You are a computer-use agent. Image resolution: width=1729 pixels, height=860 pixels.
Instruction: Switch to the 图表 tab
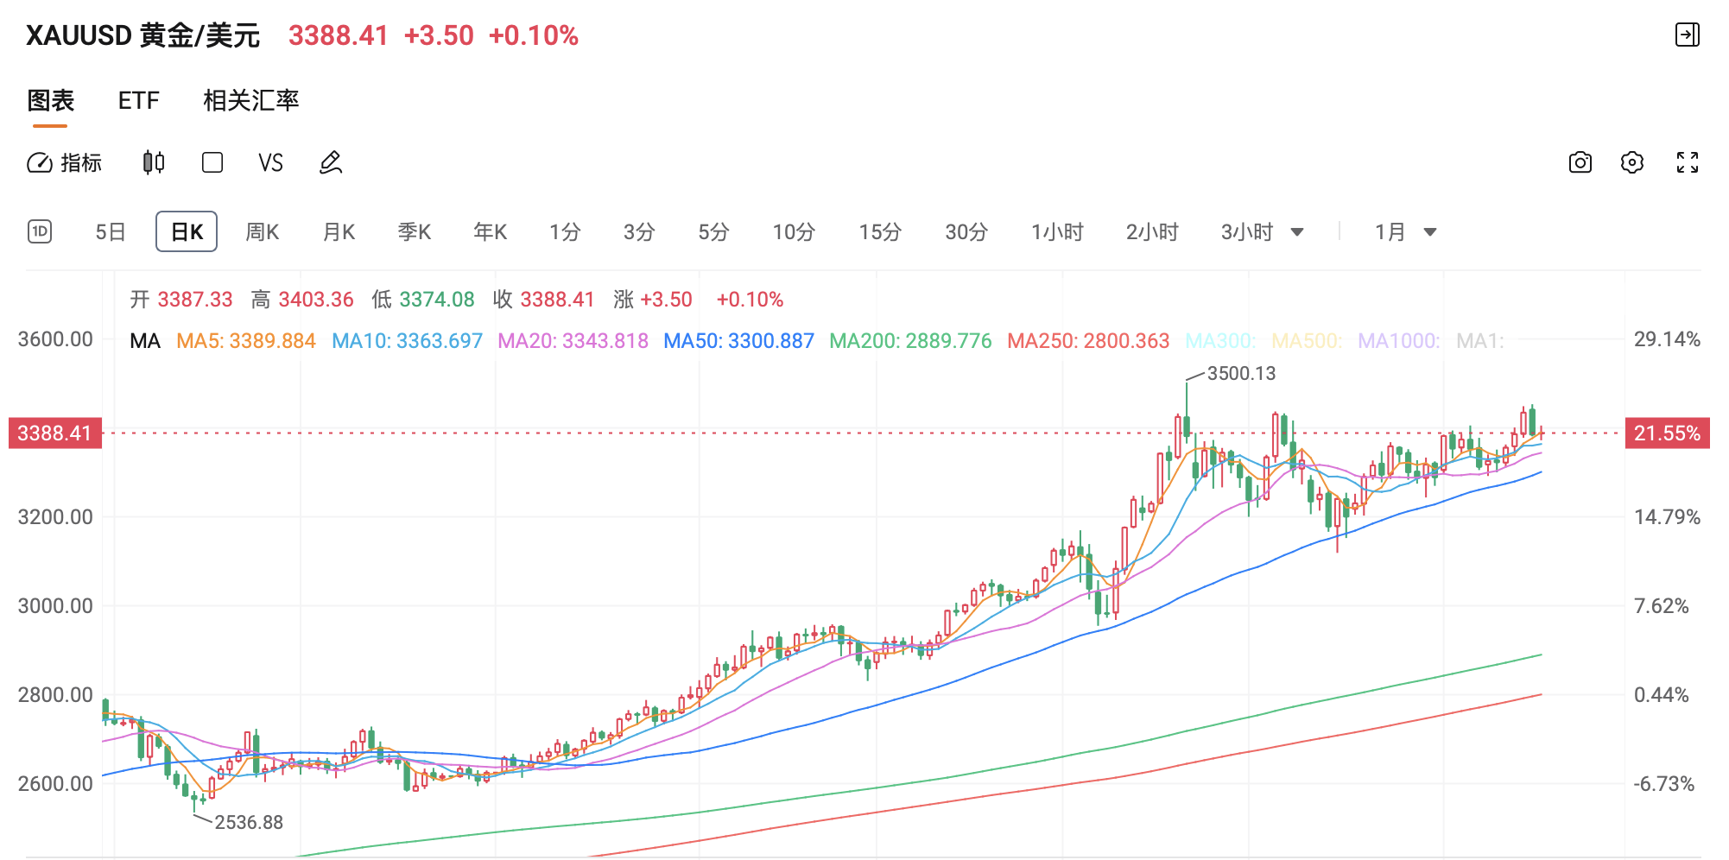tap(51, 100)
